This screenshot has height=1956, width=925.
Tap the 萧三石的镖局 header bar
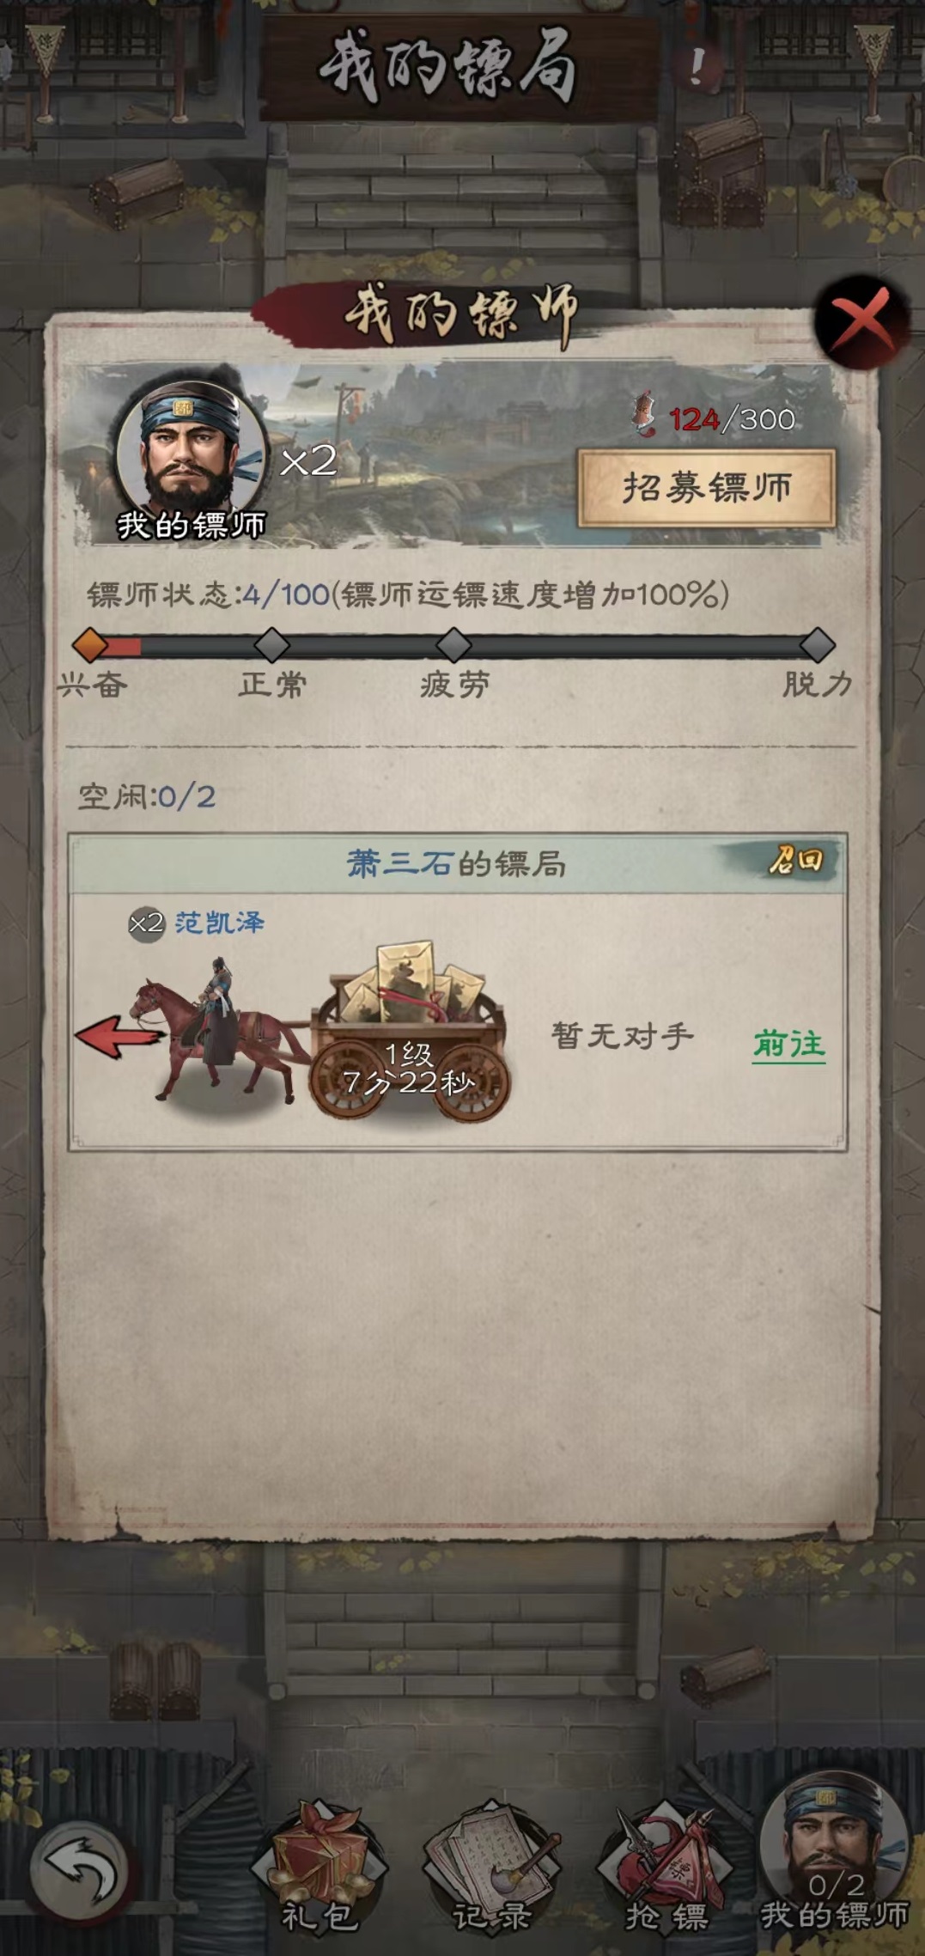[458, 862]
